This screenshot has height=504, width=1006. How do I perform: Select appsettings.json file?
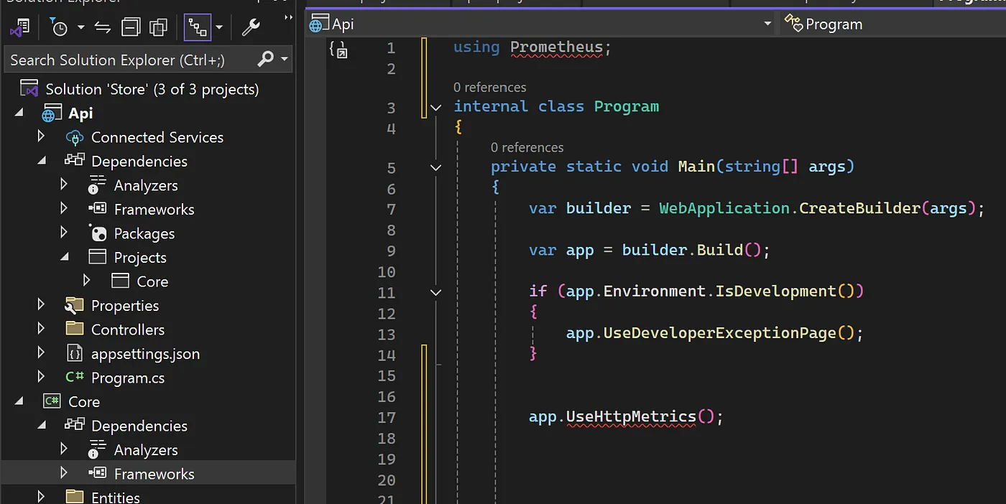pos(145,353)
